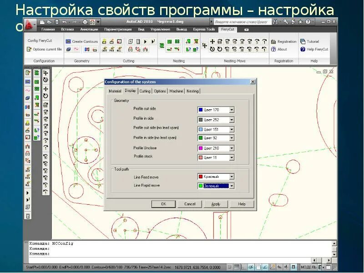Click the circular rotate icon atop third vertical toolbar
Viewport: 364px width, 273px height.
45,80
